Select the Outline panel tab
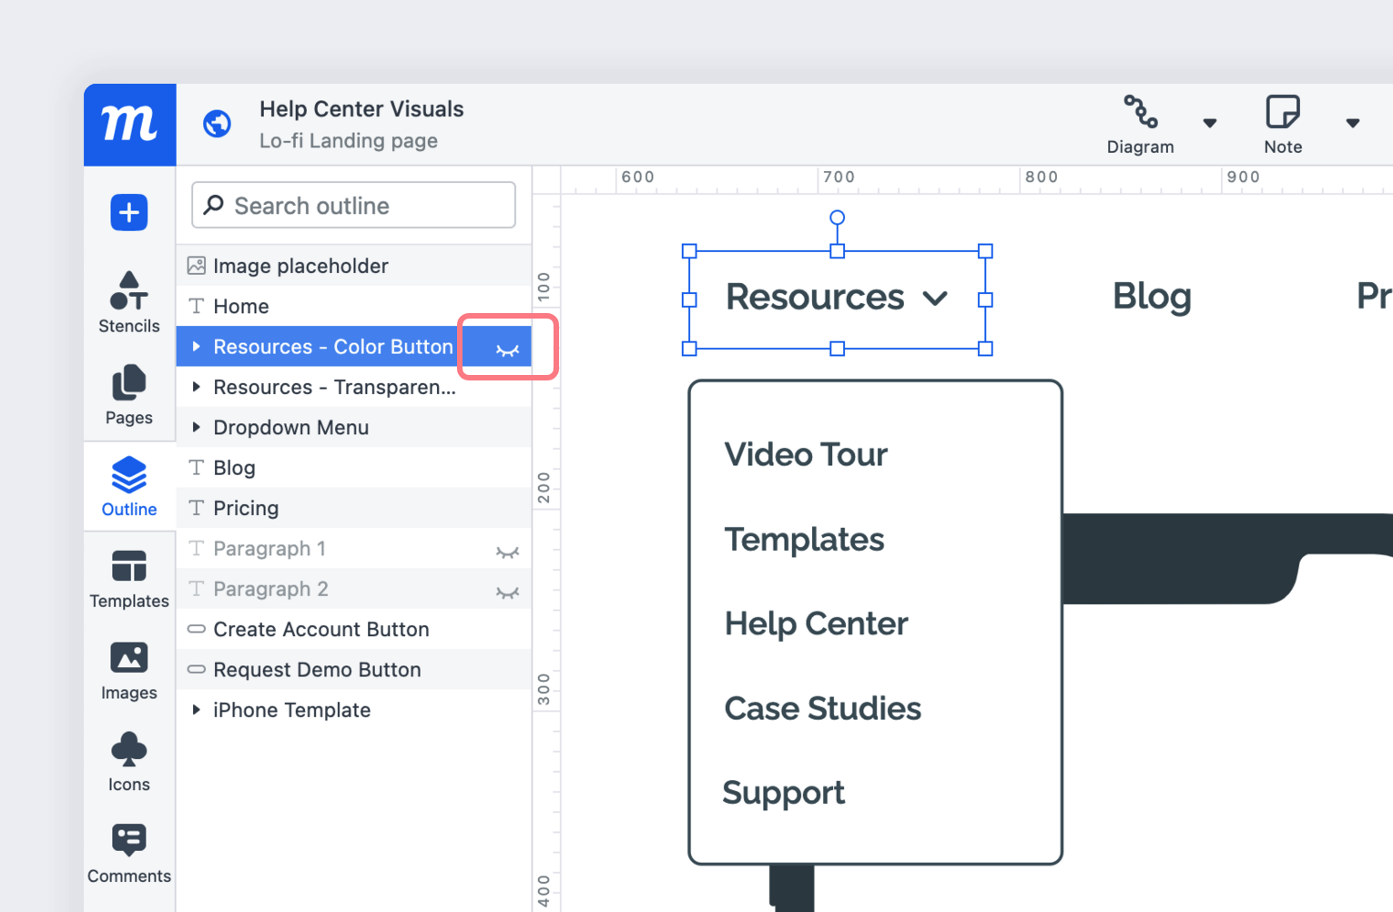Image resolution: width=1393 pixels, height=912 pixels. [129, 487]
